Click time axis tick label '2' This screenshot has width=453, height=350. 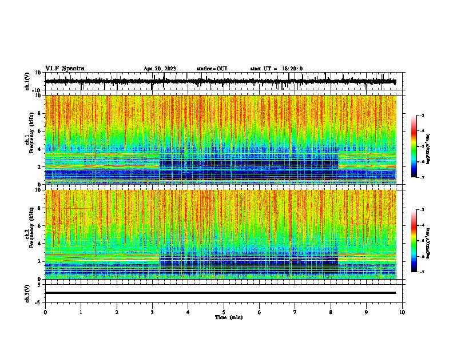pos(117,312)
